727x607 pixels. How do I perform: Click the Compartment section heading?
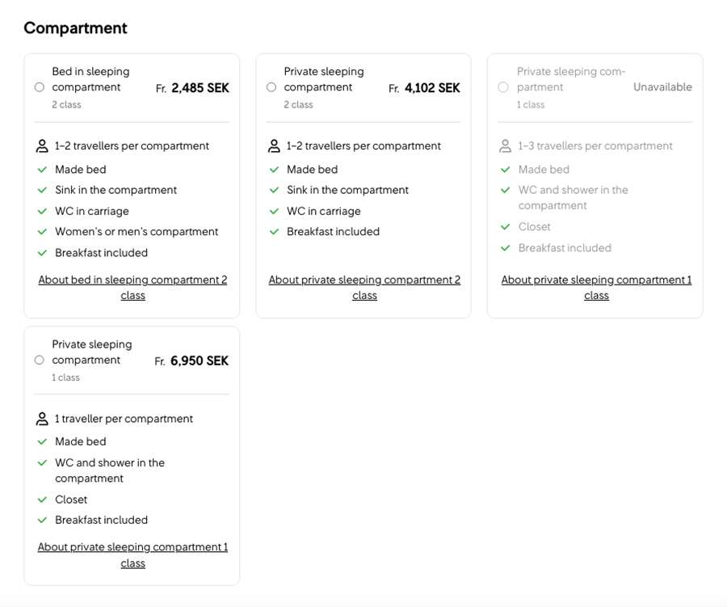75,28
